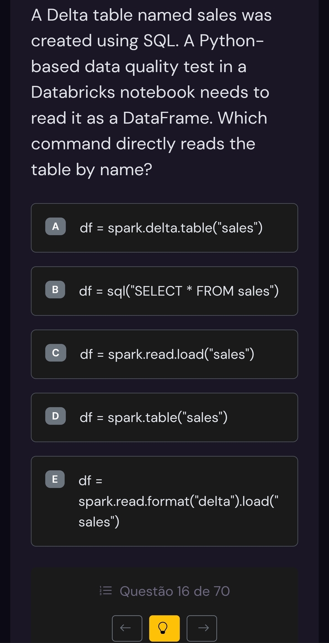
Task: Choose the spark.read.format("delta") answer option
Action: (178, 501)
